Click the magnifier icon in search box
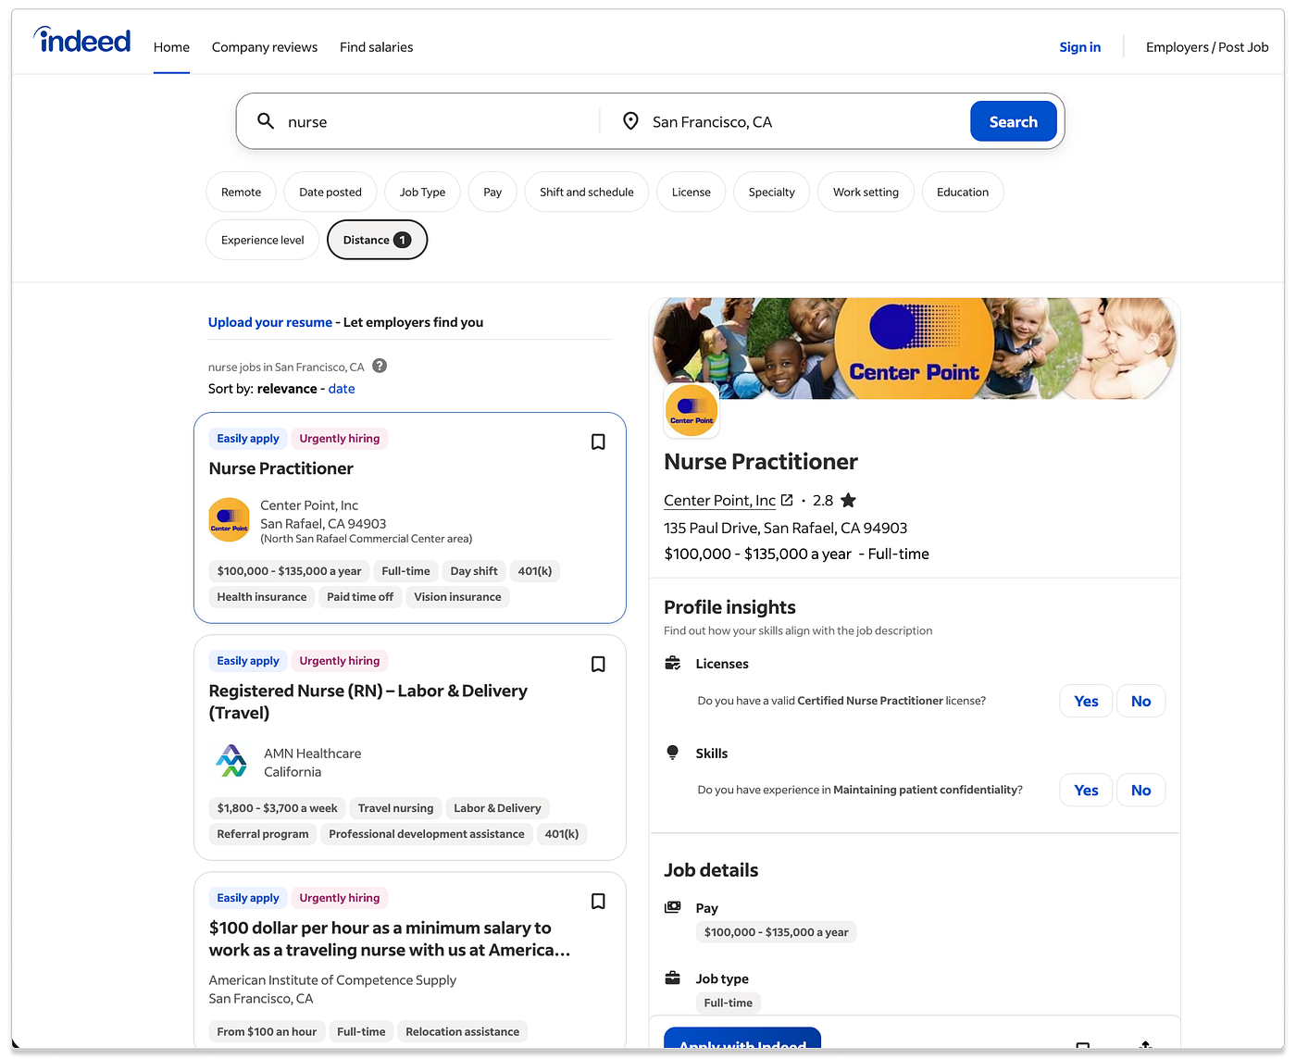1296x1059 pixels. (x=266, y=121)
